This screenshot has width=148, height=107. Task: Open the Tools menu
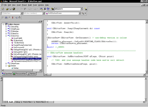point(35,5)
